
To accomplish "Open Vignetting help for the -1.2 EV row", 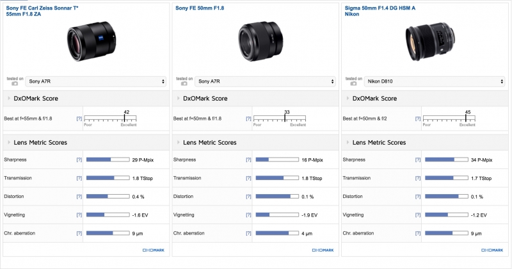I will click(418, 215).
